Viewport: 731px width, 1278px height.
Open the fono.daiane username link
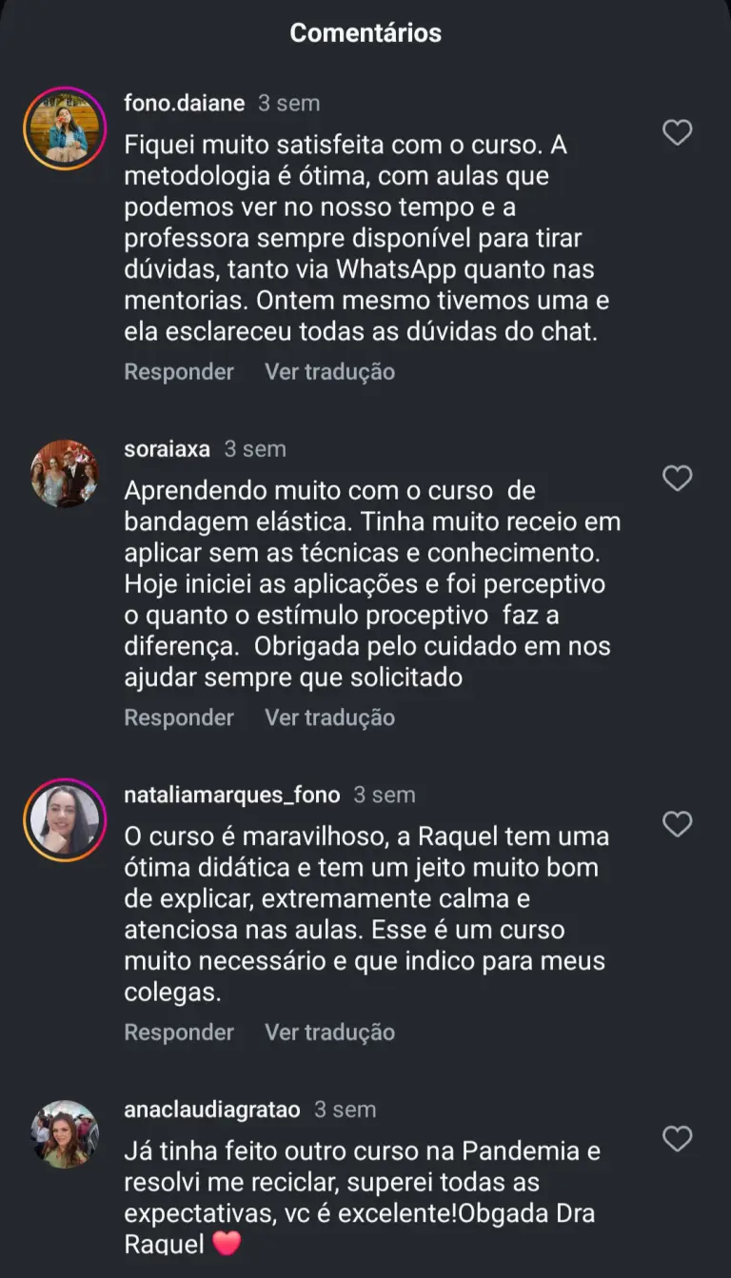[184, 103]
